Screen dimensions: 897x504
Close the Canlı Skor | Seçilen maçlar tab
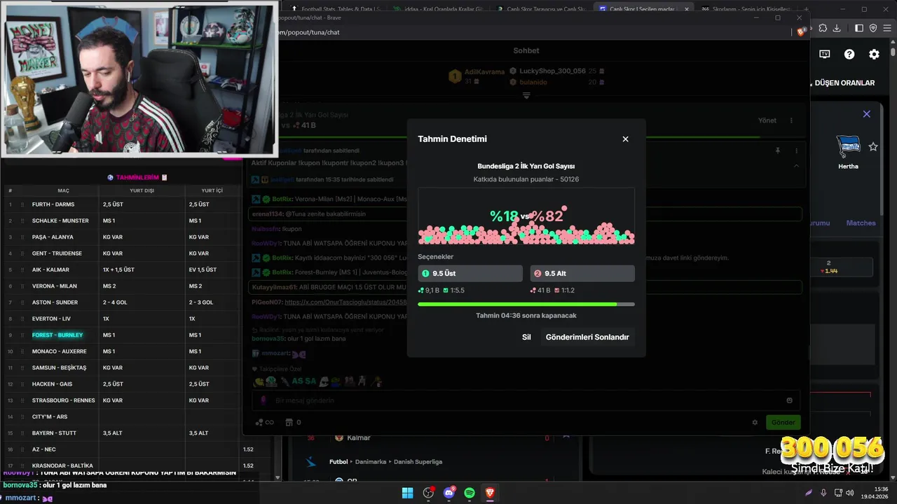tap(687, 9)
